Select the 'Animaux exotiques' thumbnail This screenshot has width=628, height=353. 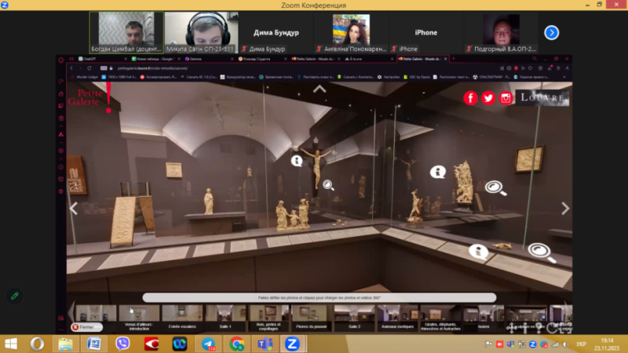click(397, 318)
